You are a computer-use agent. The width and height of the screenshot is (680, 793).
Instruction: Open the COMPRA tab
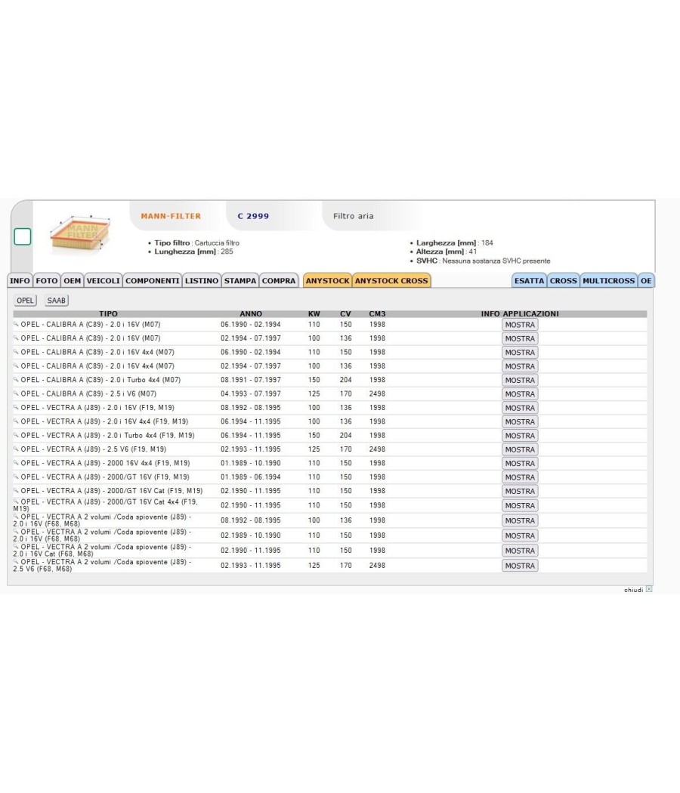[x=279, y=281]
